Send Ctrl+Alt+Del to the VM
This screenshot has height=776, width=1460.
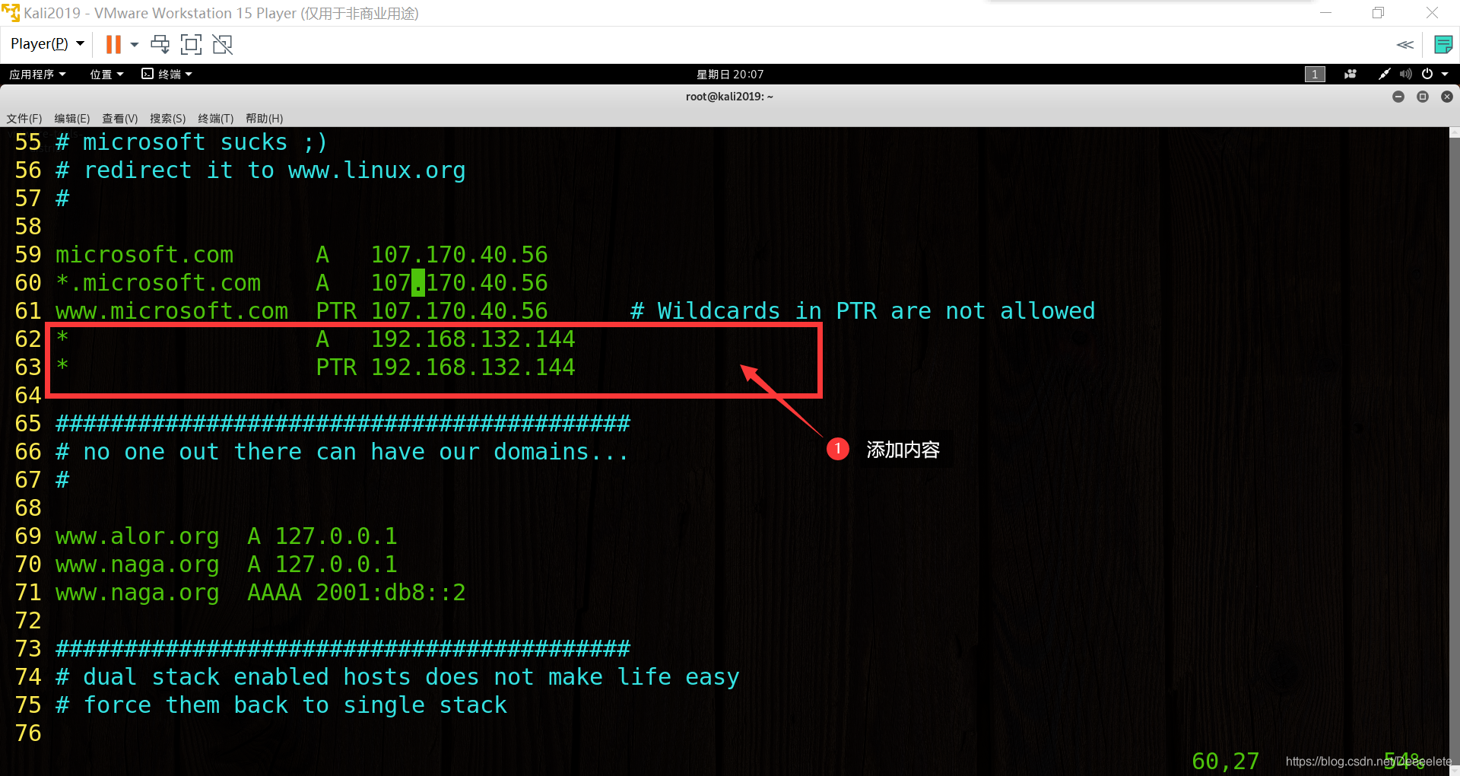pos(160,44)
